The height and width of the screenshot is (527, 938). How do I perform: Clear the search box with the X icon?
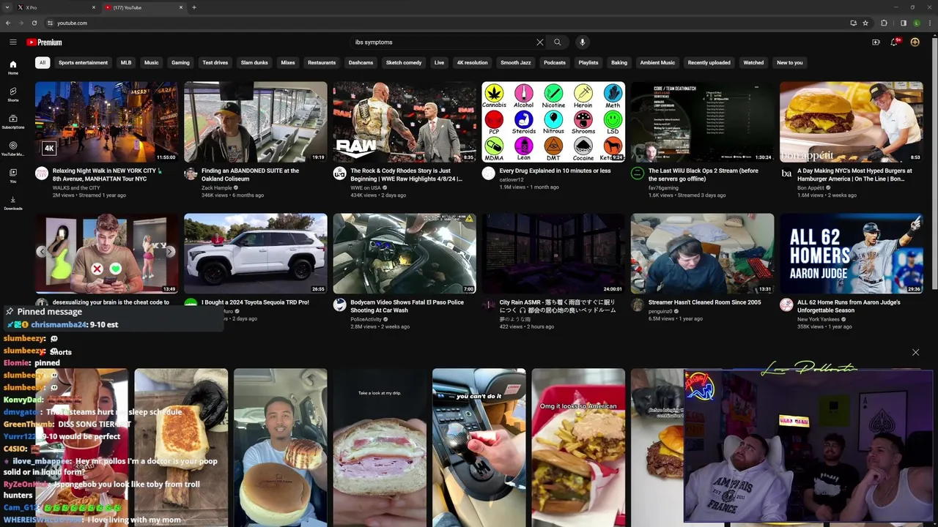tap(540, 42)
